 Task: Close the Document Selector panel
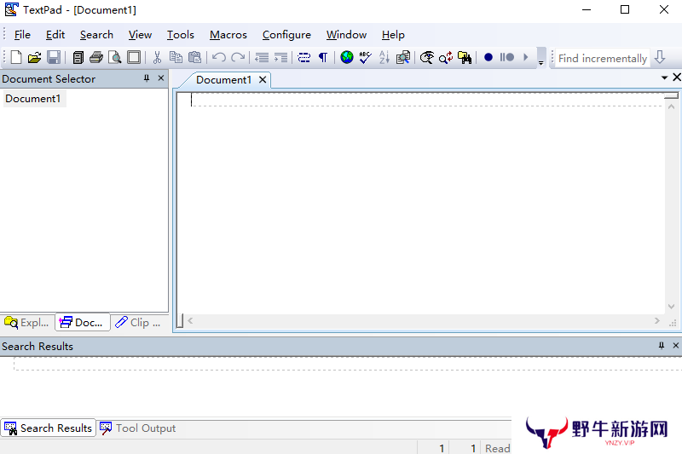pyautogui.click(x=161, y=78)
